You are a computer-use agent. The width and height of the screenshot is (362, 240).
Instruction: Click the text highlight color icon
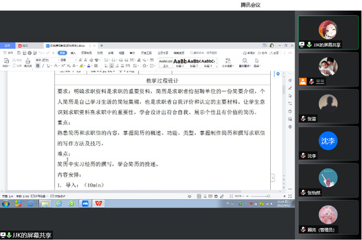(81, 66)
